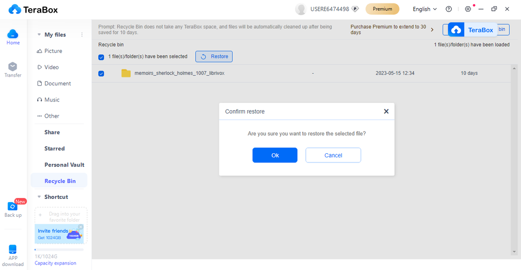Open the Back up sync icon

click(13, 206)
